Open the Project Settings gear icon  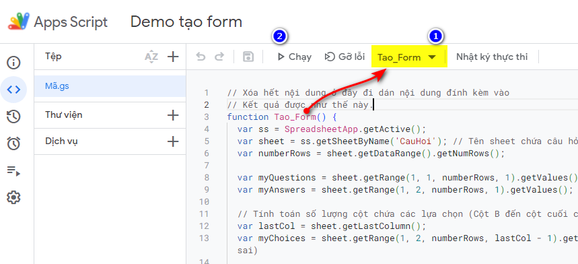13,197
